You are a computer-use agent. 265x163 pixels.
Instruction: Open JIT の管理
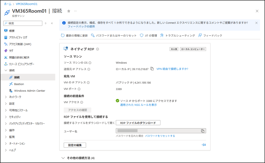[x=148, y=35]
